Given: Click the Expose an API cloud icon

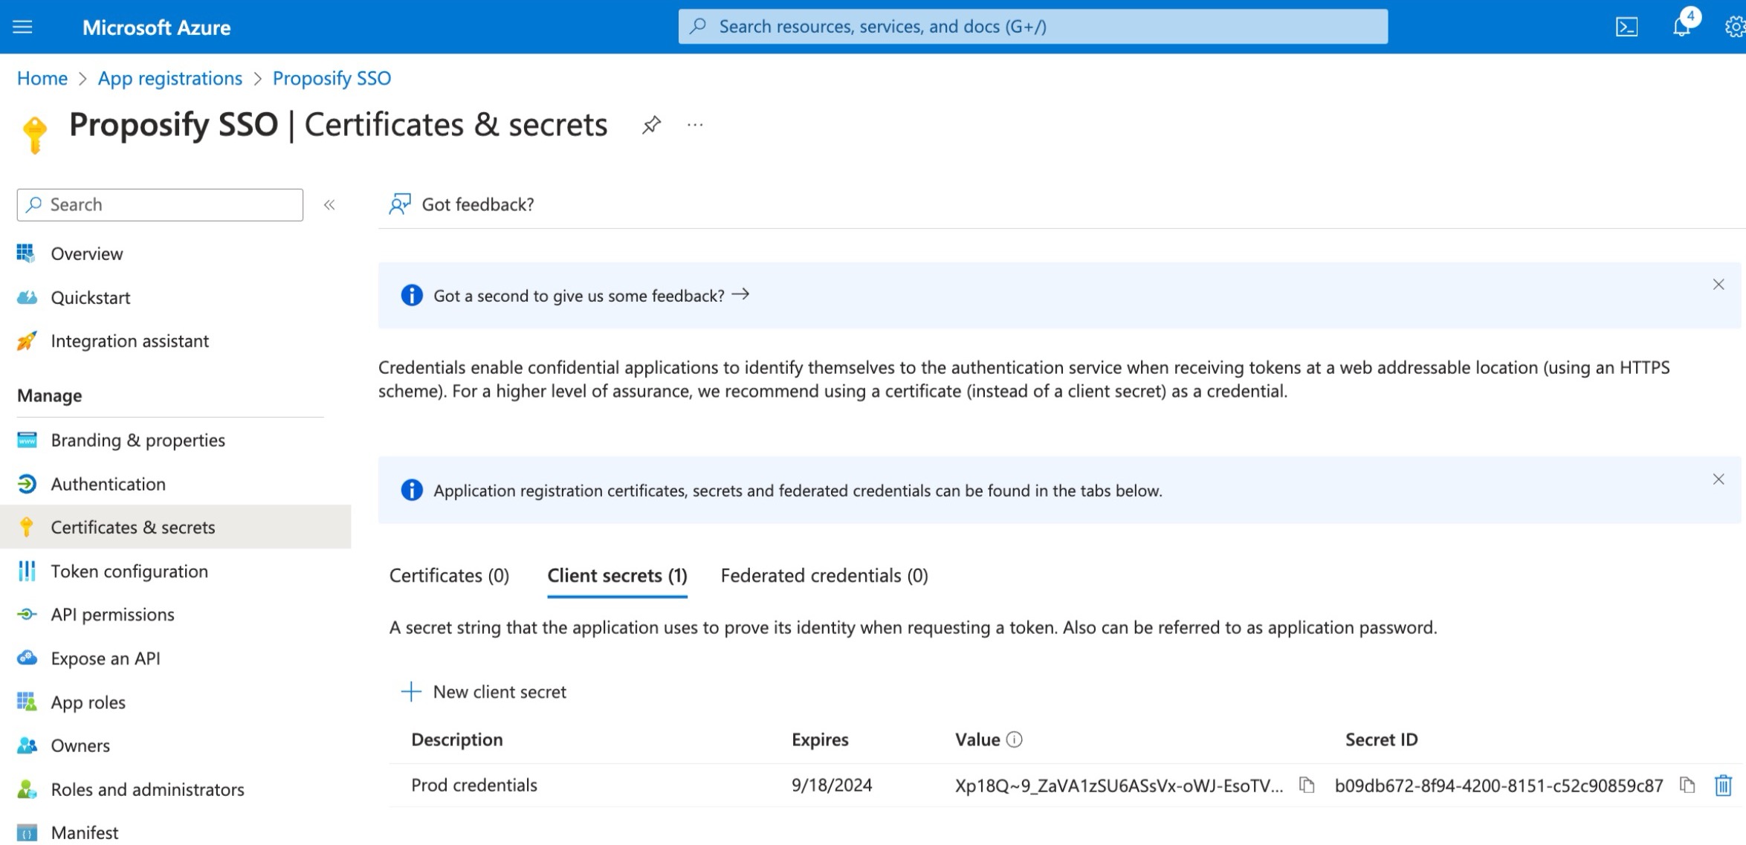Looking at the screenshot, I should tap(26, 658).
